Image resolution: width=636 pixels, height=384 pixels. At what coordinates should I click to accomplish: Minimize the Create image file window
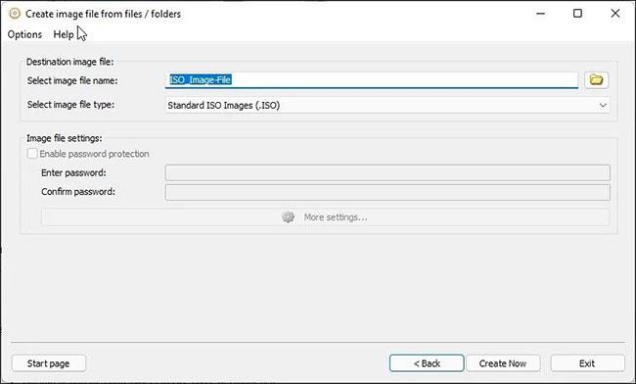coord(541,14)
